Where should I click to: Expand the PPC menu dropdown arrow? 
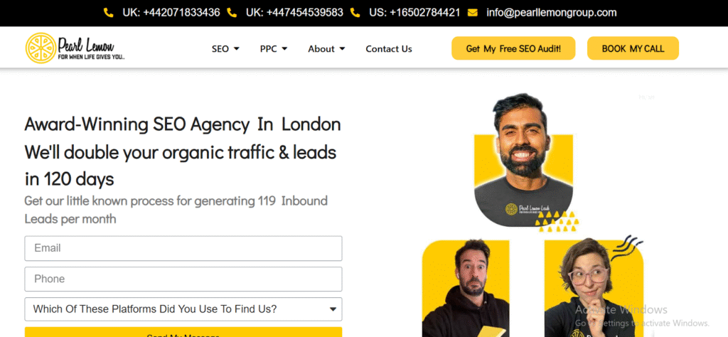pyautogui.click(x=284, y=49)
